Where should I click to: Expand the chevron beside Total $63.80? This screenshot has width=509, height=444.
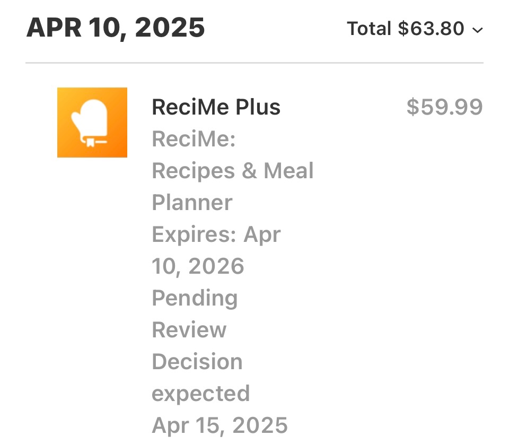[x=477, y=30]
